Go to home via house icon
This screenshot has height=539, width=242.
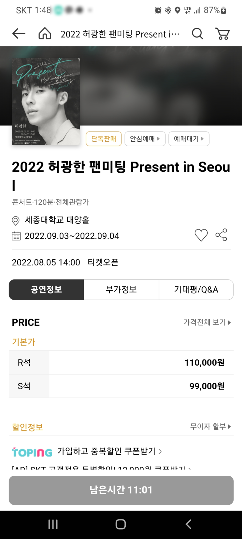[x=45, y=34]
